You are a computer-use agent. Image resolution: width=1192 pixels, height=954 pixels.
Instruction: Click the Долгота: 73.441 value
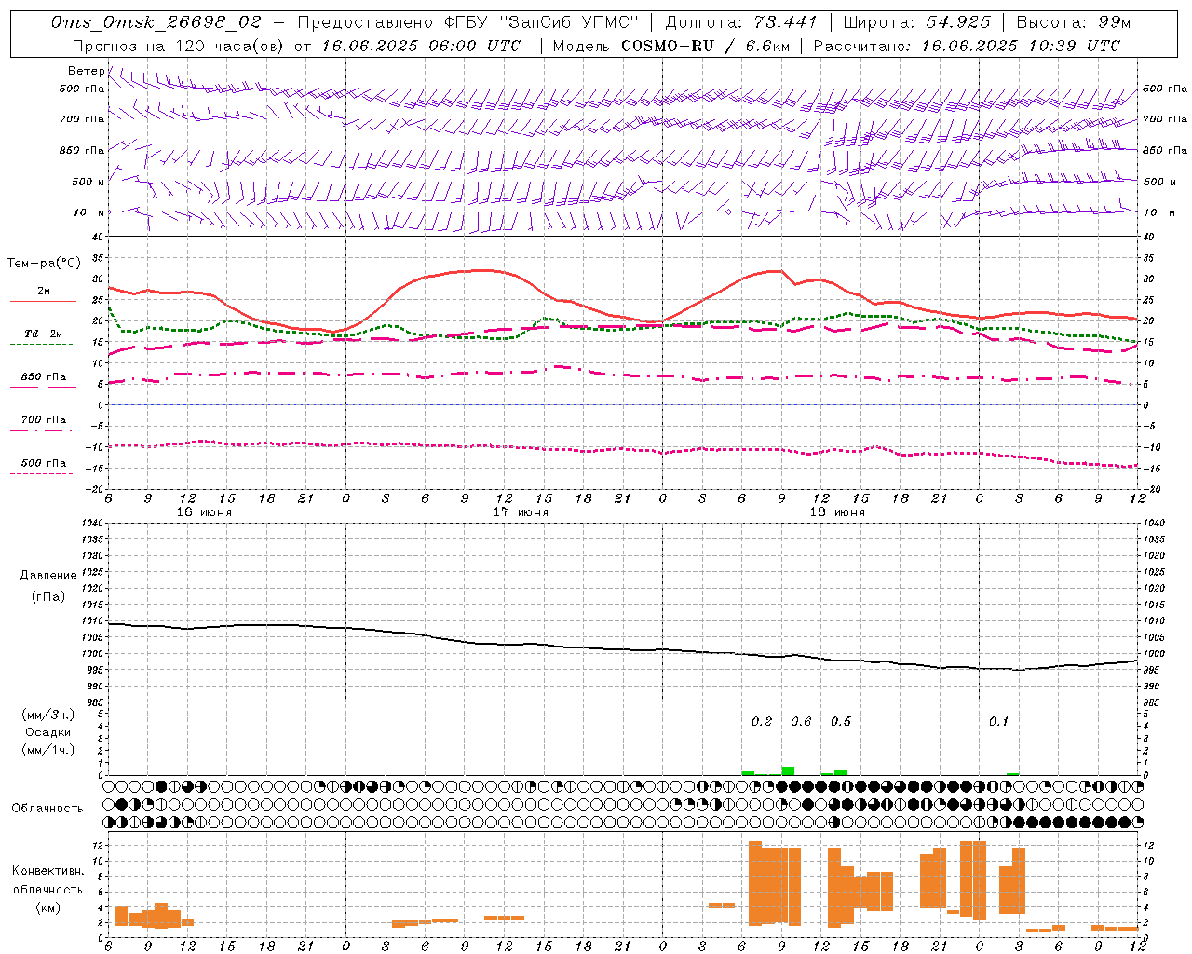coord(741,22)
